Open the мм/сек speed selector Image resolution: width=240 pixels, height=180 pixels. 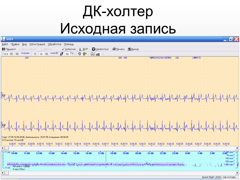[x=25, y=54]
